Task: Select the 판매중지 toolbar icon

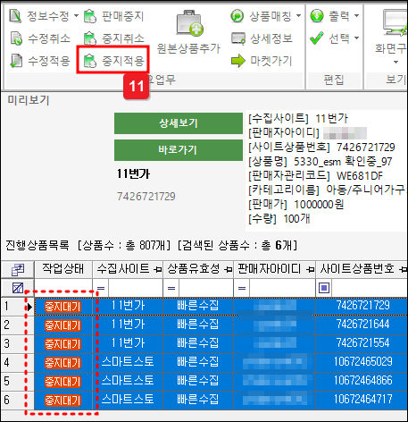Action: 90,16
